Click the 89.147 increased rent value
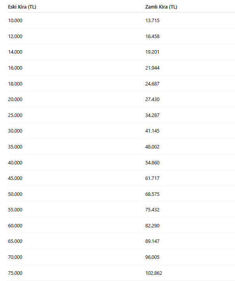 152,241
